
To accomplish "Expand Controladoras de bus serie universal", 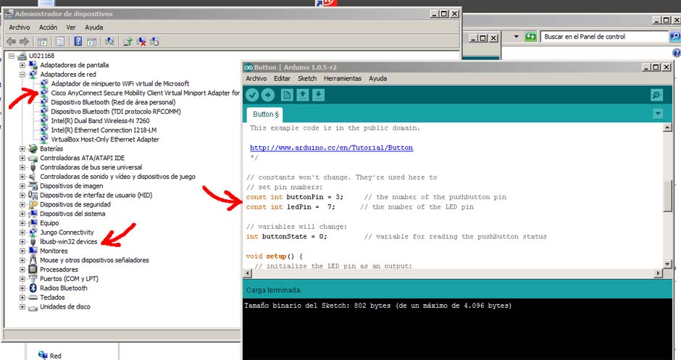I will (x=22, y=167).
